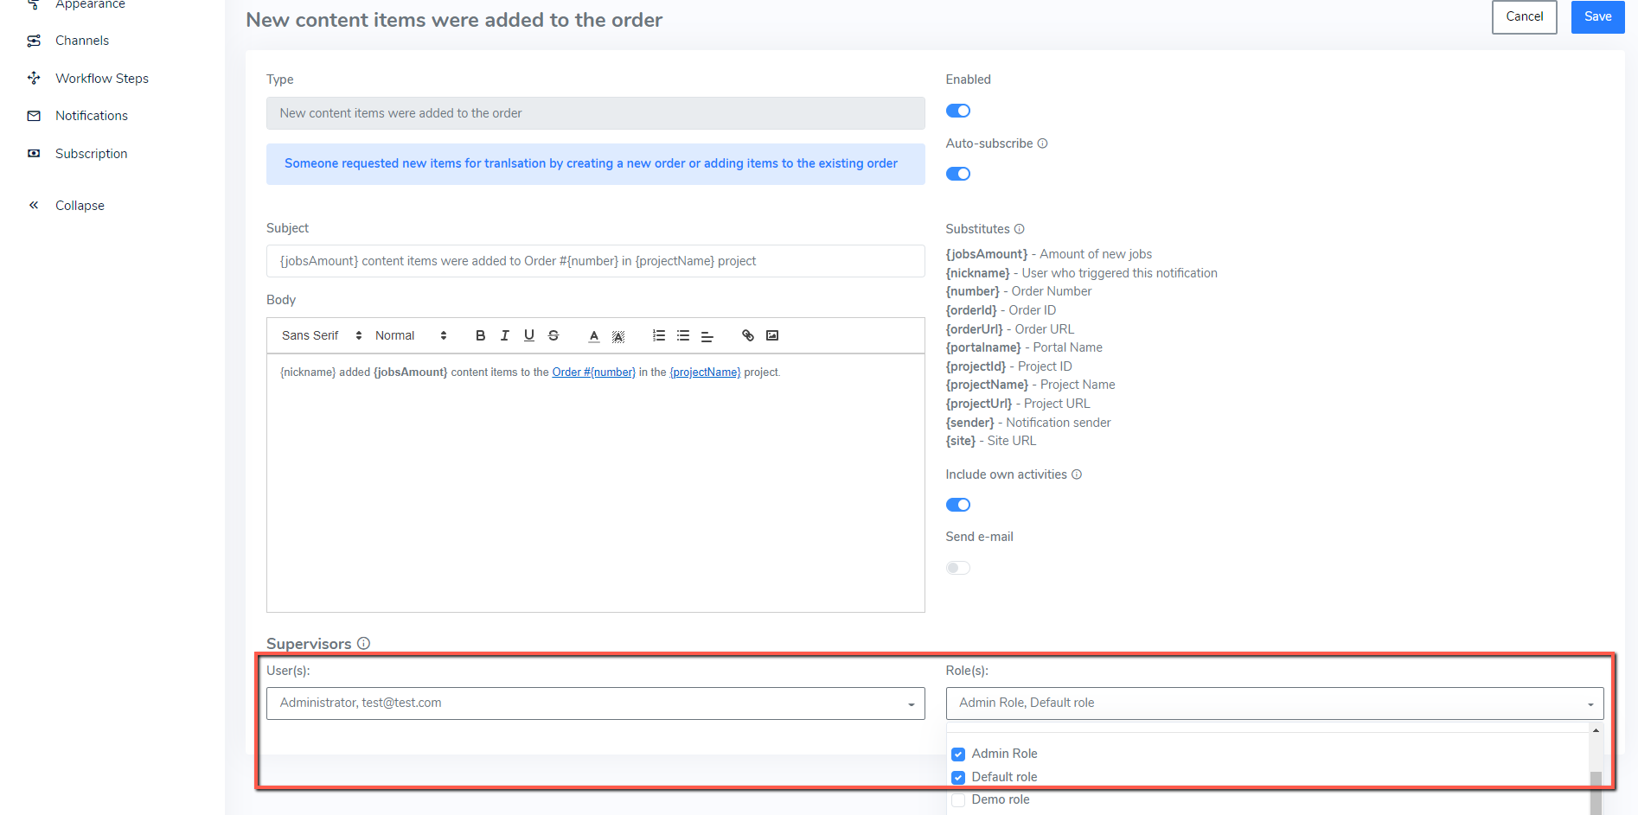
Task: Enable the Send e-mail toggle
Action: pos(958,568)
